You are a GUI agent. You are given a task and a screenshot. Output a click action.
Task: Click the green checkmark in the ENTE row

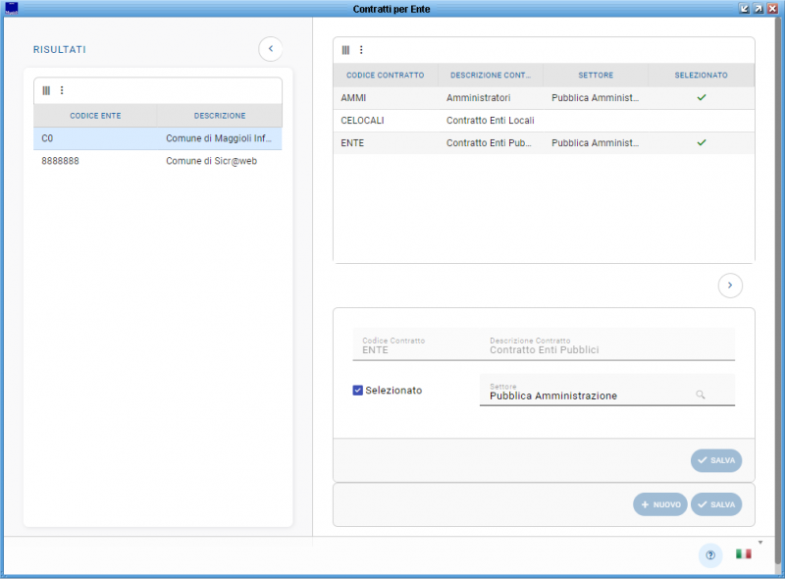click(x=701, y=142)
